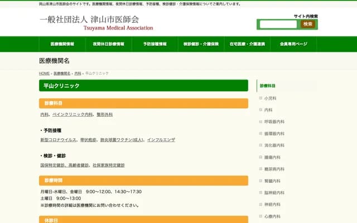Open 在宅医療・介護連携 navigation item
357x223 pixels.
tap(247, 43)
